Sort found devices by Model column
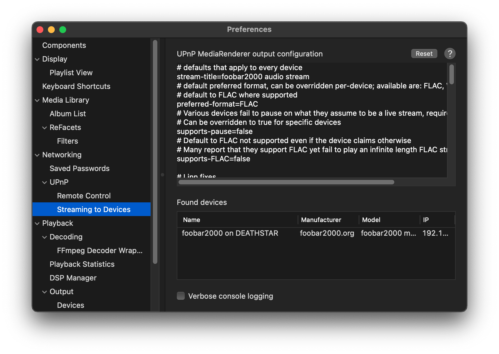 pyautogui.click(x=390, y=220)
